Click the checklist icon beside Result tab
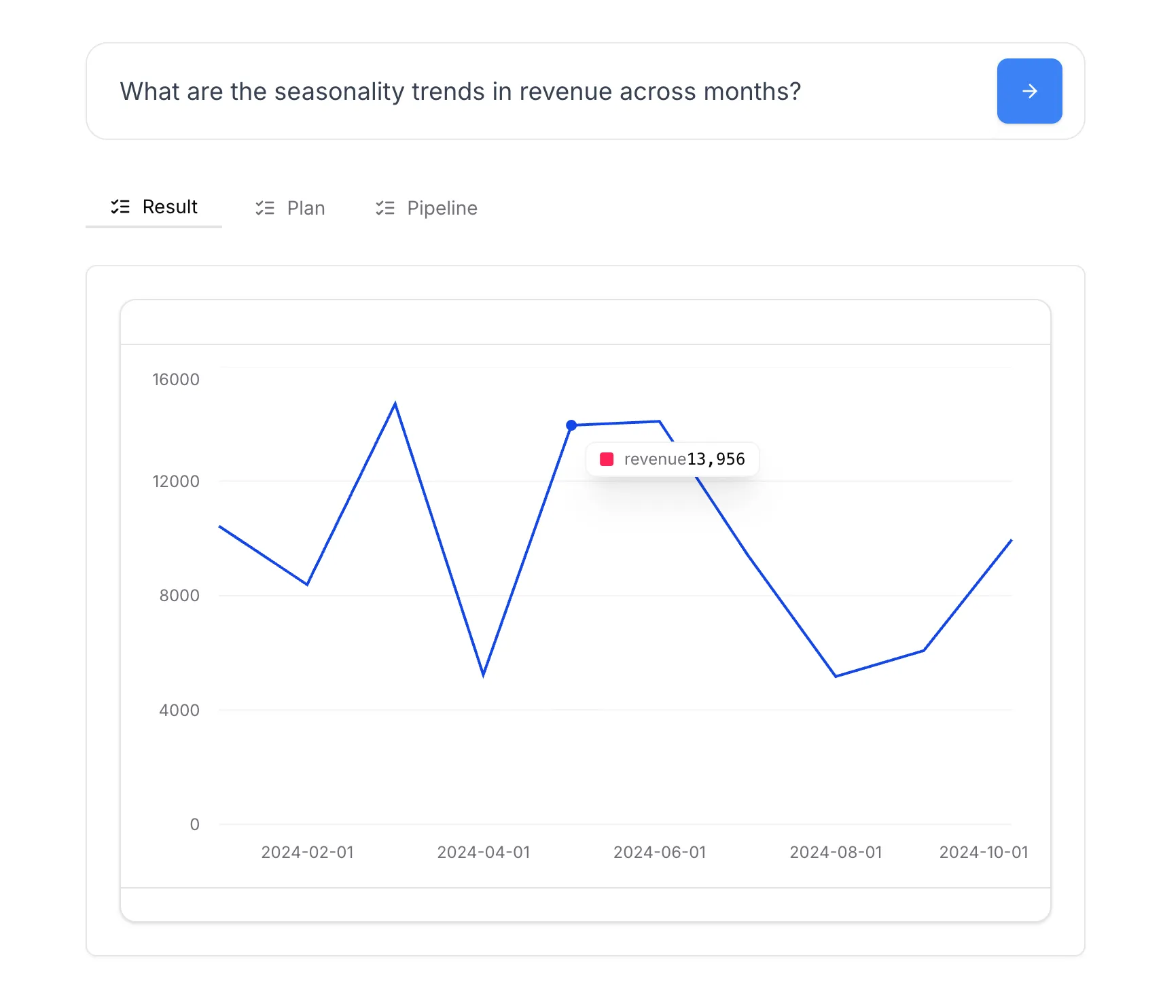 click(x=120, y=207)
